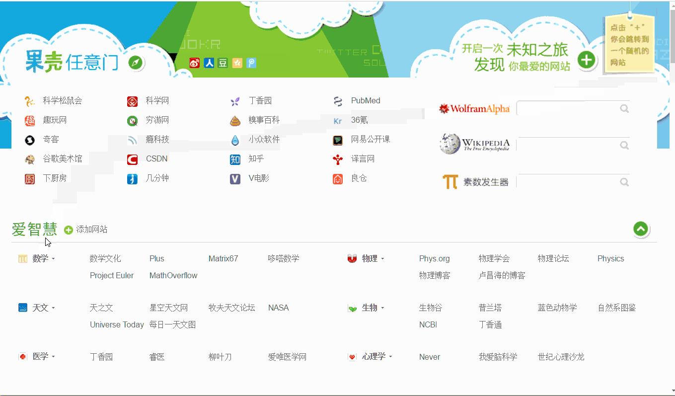Image resolution: width=675 pixels, height=396 pixels.
Task: Open the MathOverflow link
Action: pyautogui.click(x=173, y=275)
